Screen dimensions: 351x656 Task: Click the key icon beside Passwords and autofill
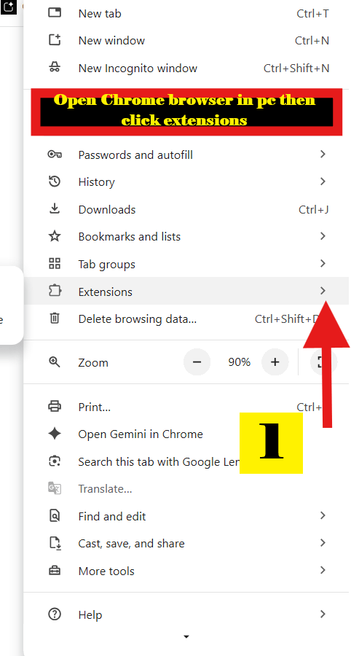tap(55, 155)
